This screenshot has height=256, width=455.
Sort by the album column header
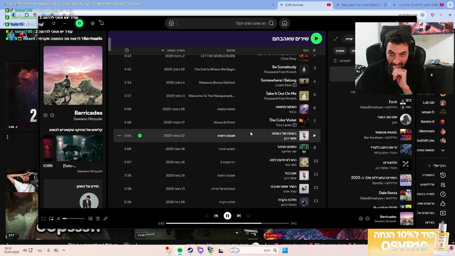click(x=231, y=50)
